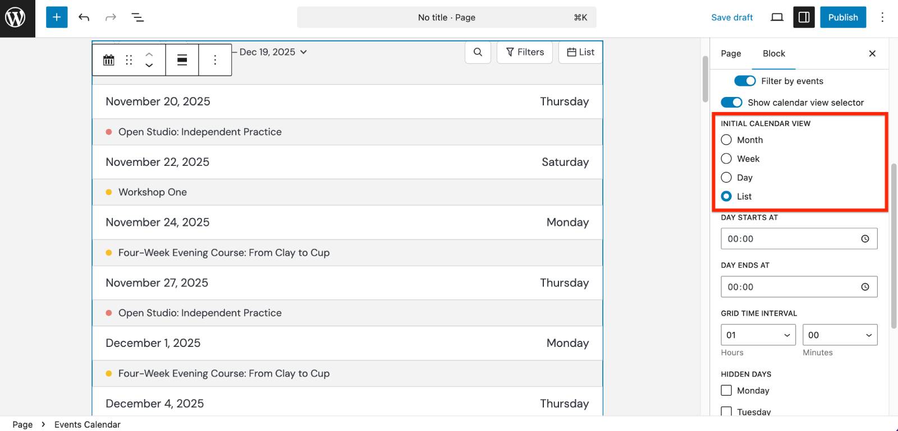Click the preview desktop icon
Viewport: 898px width, 431px height.
(x=777, y=17)
